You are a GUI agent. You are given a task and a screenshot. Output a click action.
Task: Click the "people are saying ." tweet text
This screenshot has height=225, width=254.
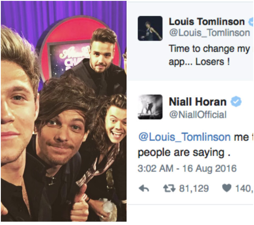click(184, 153)
